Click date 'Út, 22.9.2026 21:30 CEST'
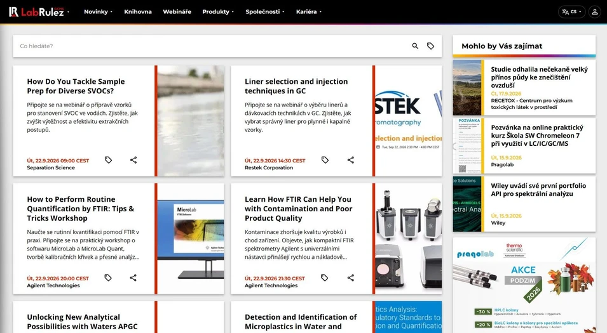Image resolution: width=607 pixels, height=333 pixels. 275,278
